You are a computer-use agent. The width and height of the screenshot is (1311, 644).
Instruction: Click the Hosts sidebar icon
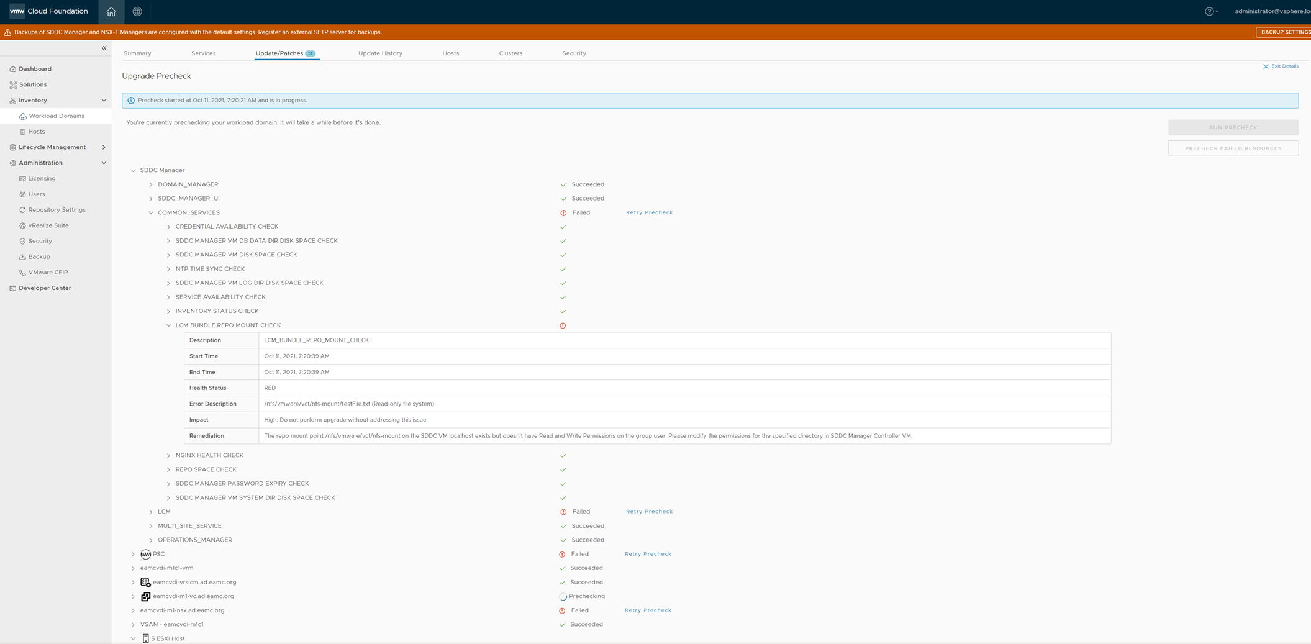coord(23,132)
